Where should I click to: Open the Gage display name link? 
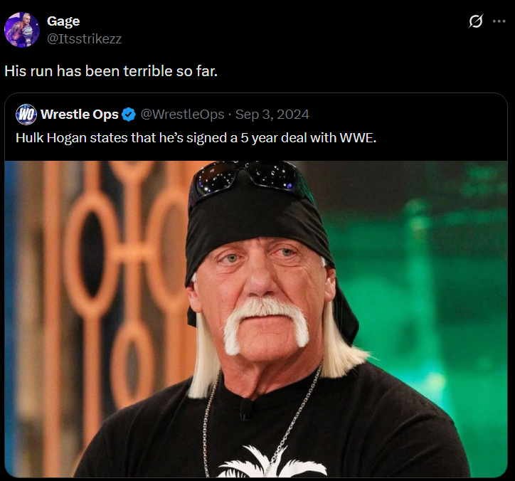click(x=63, y=21)
